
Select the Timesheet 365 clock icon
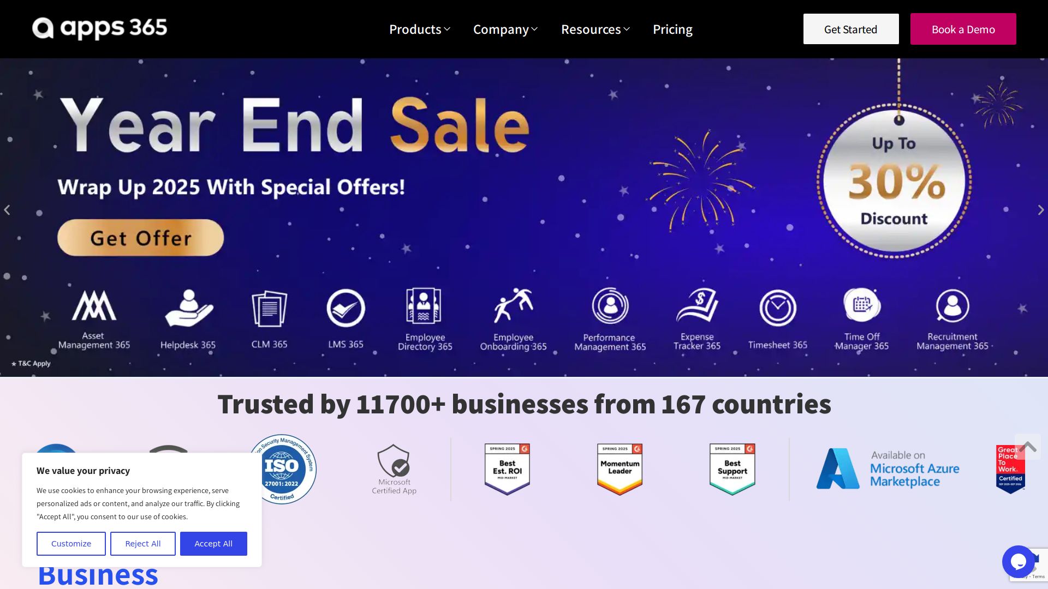tap(778, 308)
